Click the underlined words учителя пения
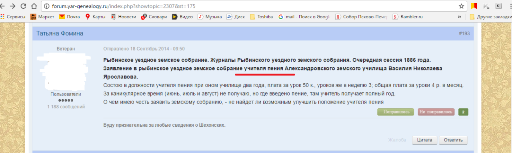Screen dimensions: 512x153 tap(263, 69)
